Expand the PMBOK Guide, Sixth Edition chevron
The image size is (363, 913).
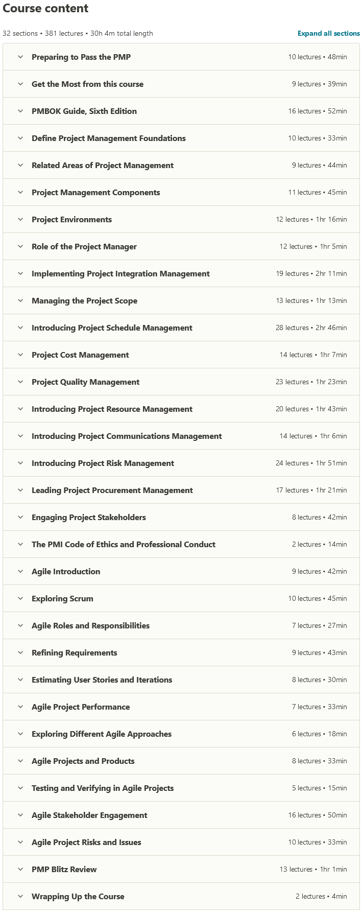point(20,111)
